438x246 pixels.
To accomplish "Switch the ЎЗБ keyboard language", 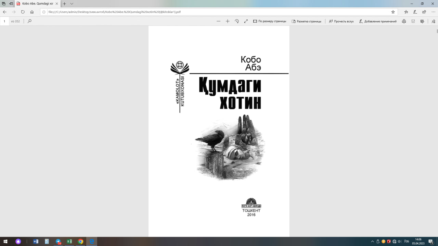I will (x=407, y=242).
